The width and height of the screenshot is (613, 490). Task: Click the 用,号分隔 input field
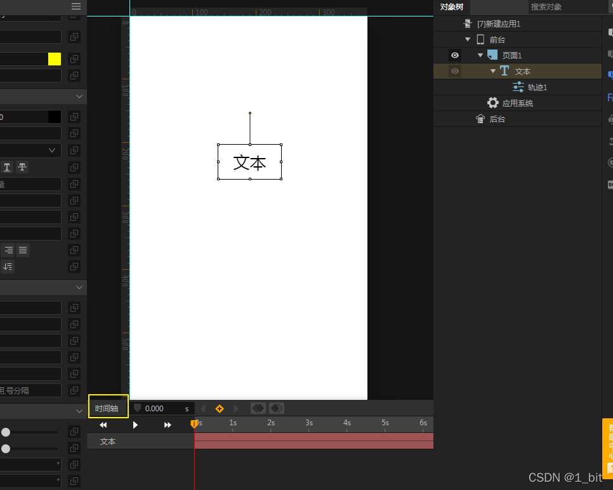click(30, 391)
